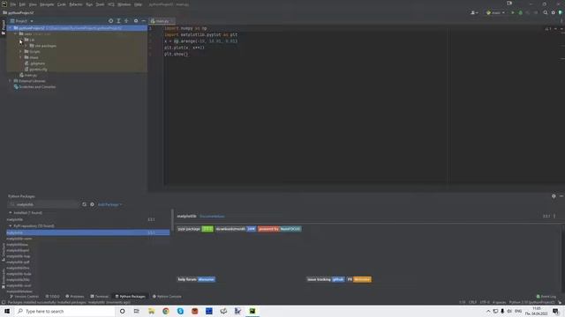Click the Locate/Select Opened File icon in Project panel
This screenshot has height=317, width=565.
110,21
